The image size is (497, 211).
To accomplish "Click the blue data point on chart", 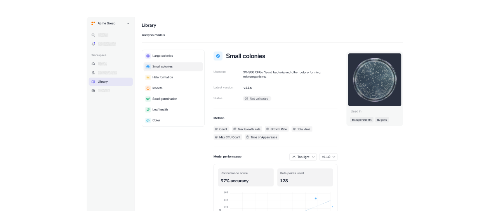I will pos(316,199).
